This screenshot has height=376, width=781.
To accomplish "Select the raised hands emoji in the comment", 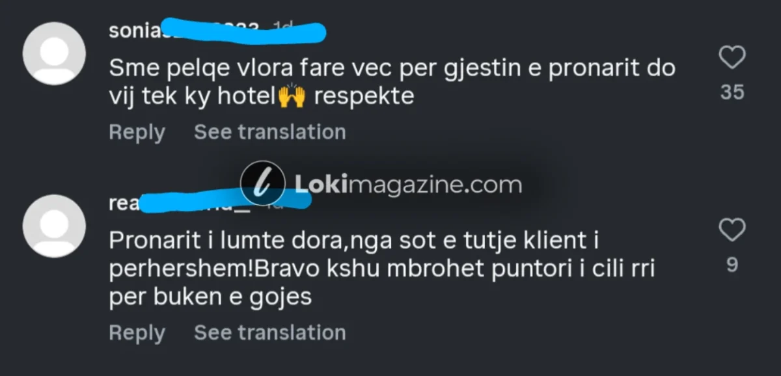I will point(292,97).
